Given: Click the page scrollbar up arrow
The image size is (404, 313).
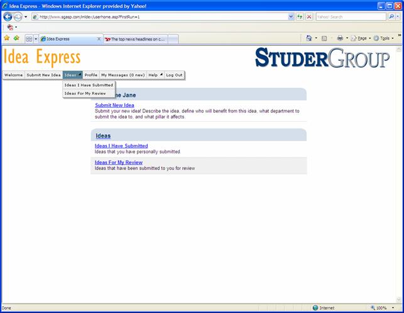Looking at the screenshot, I should pyautogui.click(x=399, y=48).
